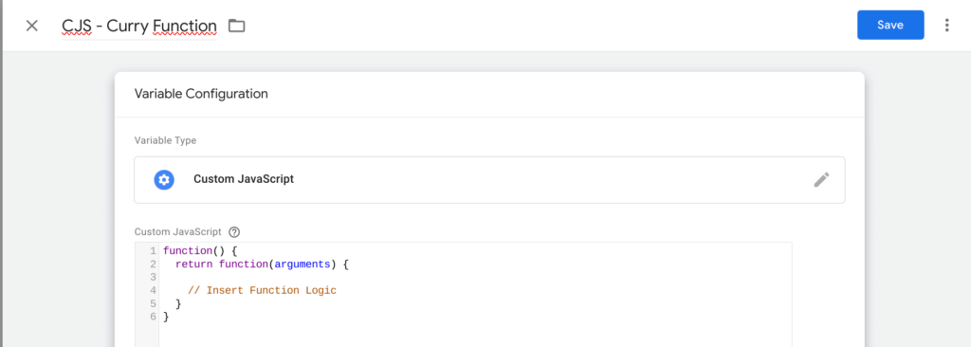Click the blue Custom JavaScript gear icon
971x347 pixels.
click(x=164, y=180)
